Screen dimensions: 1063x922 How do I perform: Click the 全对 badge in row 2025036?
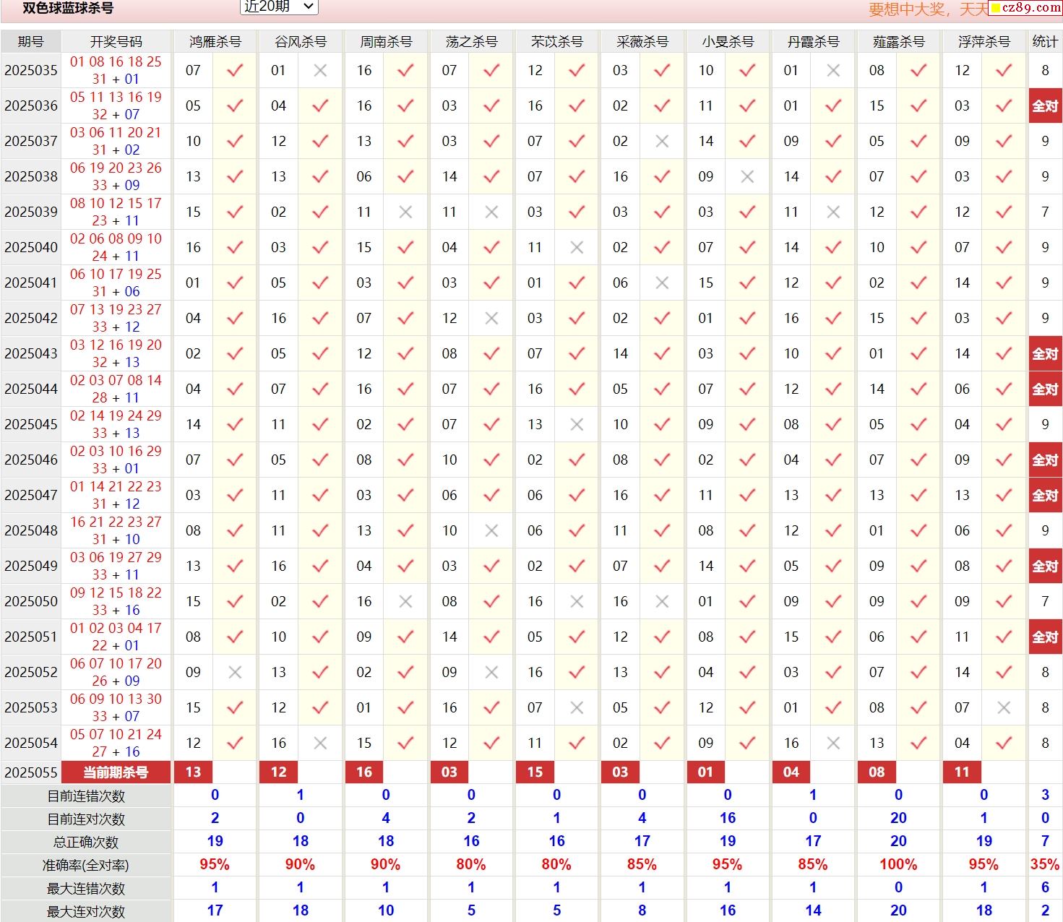pyautogui.click(x=1045, y=106)
